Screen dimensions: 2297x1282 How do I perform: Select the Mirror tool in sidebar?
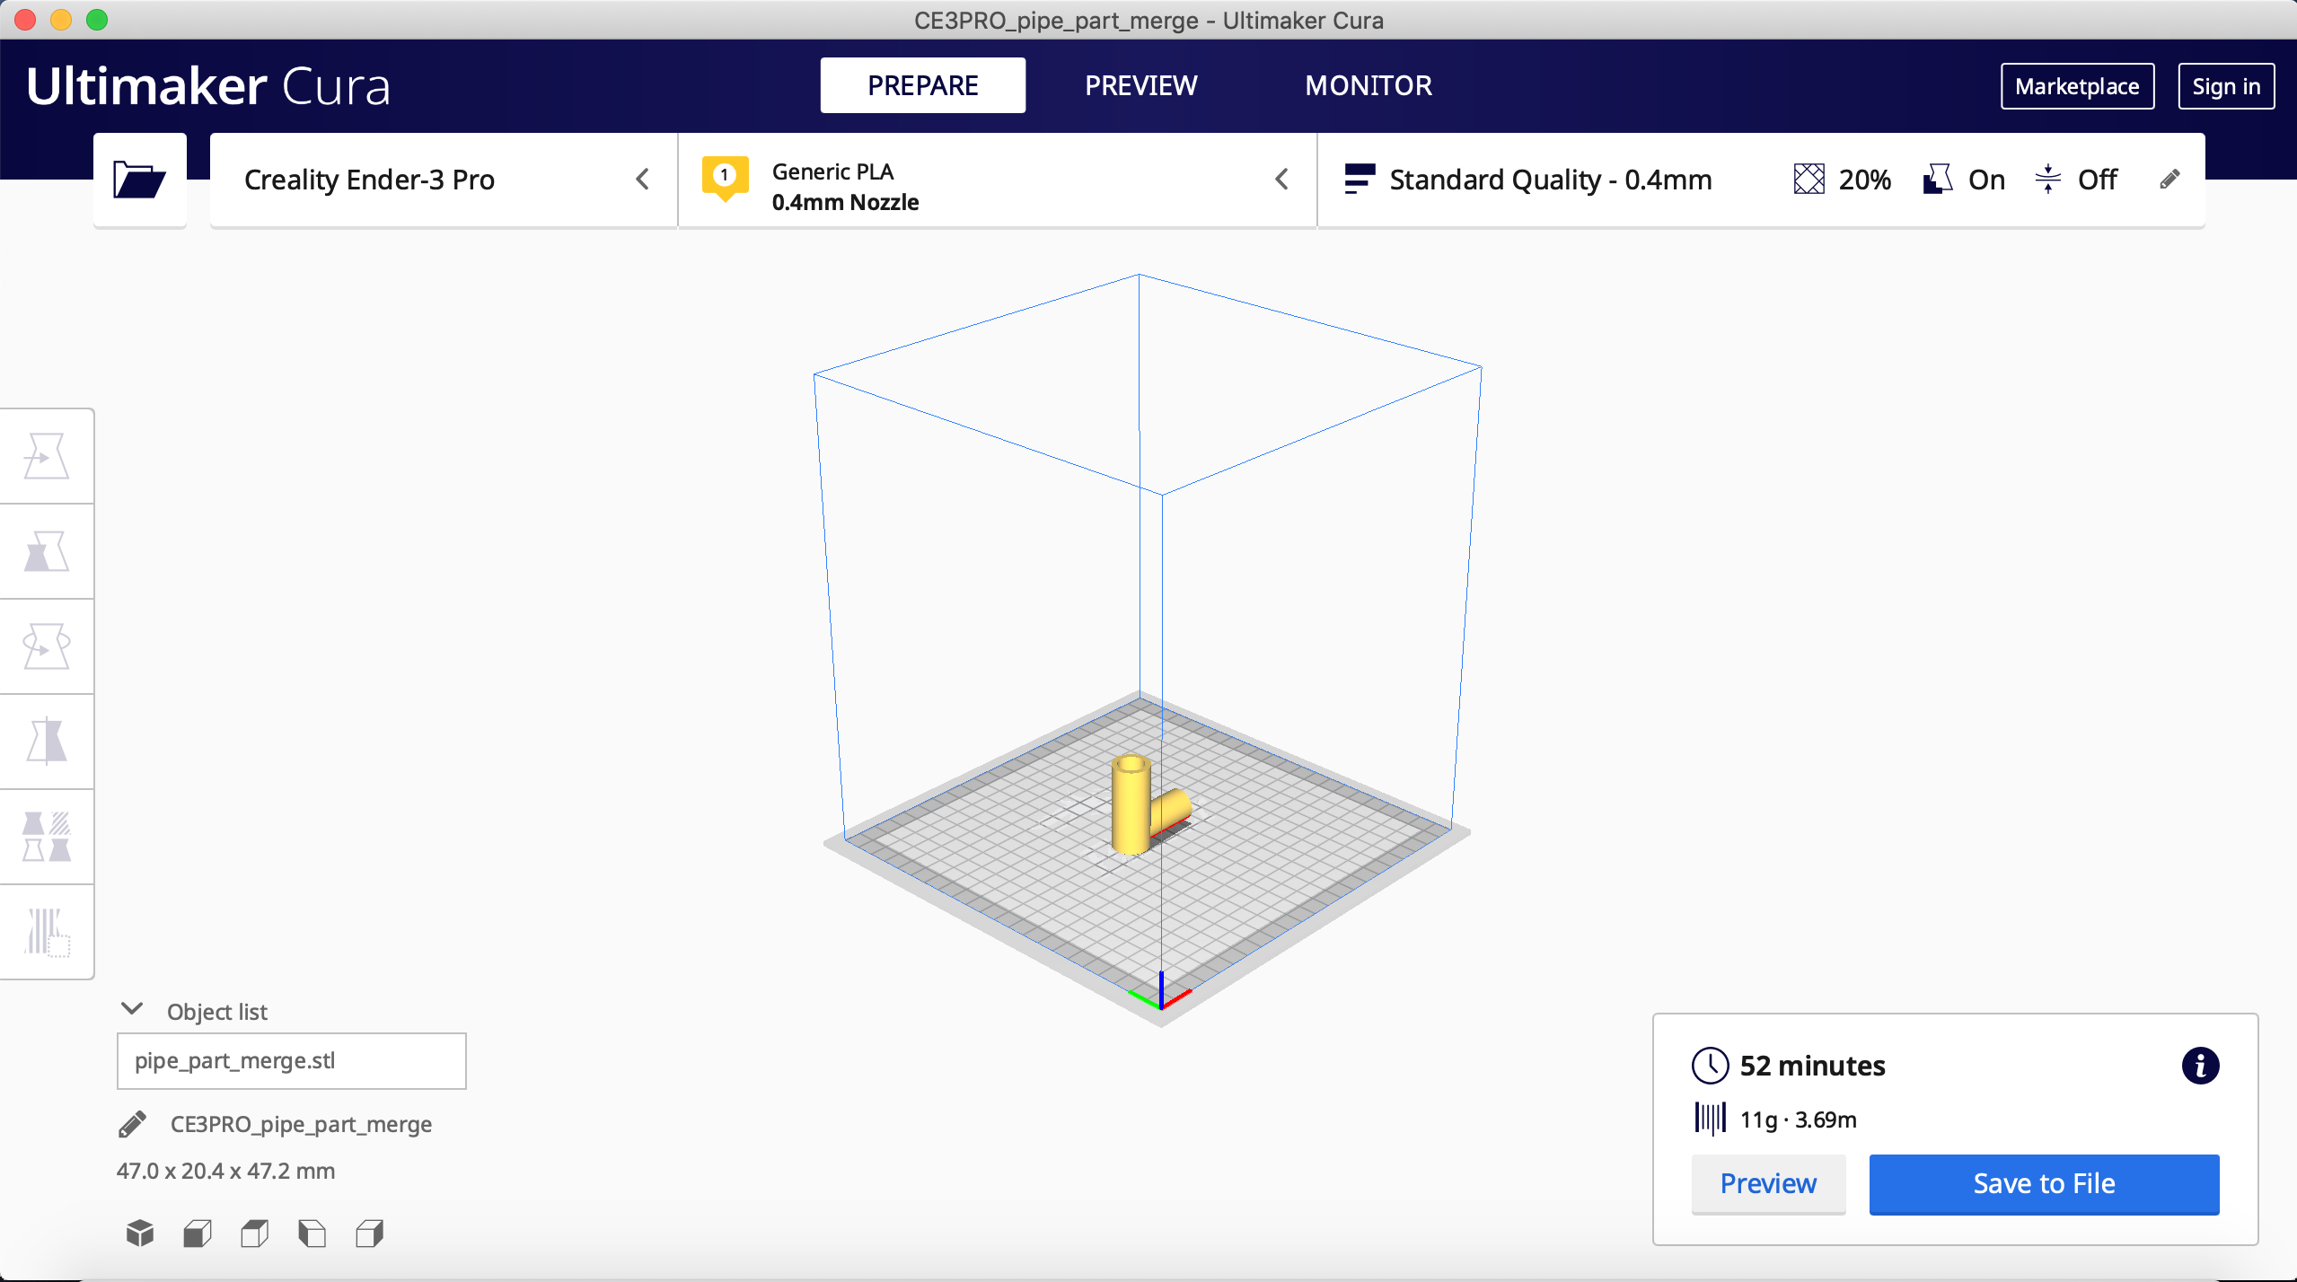46,742
